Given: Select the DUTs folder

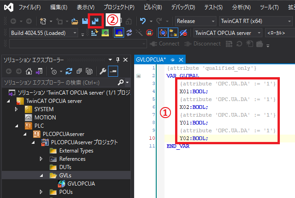Looking at the screenshot, I should (65, 167).
